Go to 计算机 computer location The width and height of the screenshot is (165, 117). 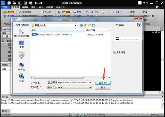coord(21,67)
